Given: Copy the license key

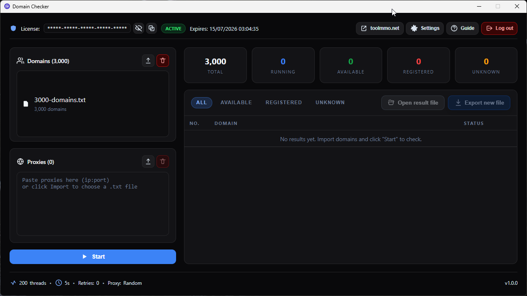Looking at the screenshot, I should (152, 28).
